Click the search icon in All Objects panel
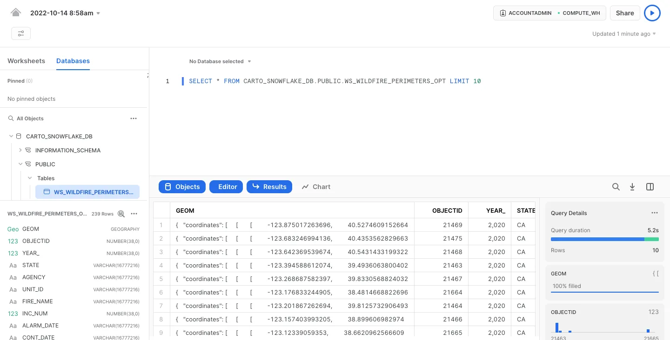The width and height of the screenshot is (670, 340). point(11,118)
